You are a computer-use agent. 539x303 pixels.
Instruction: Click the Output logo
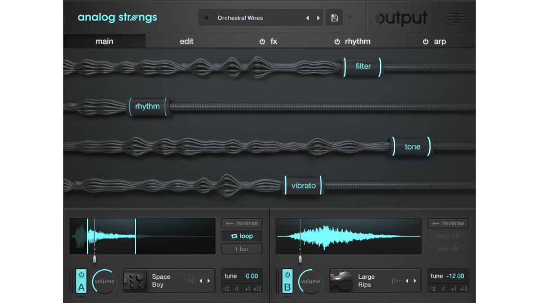coord(400,18)
